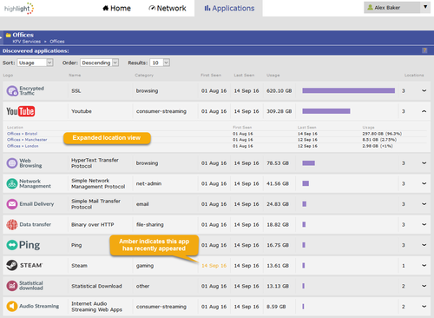Viewport: 434px width, 318px height.
Task: Click the net-admin category cell
Action: [x=148, y=183]
